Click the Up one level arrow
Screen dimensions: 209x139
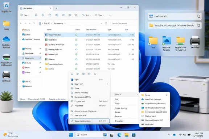point(34,24)
